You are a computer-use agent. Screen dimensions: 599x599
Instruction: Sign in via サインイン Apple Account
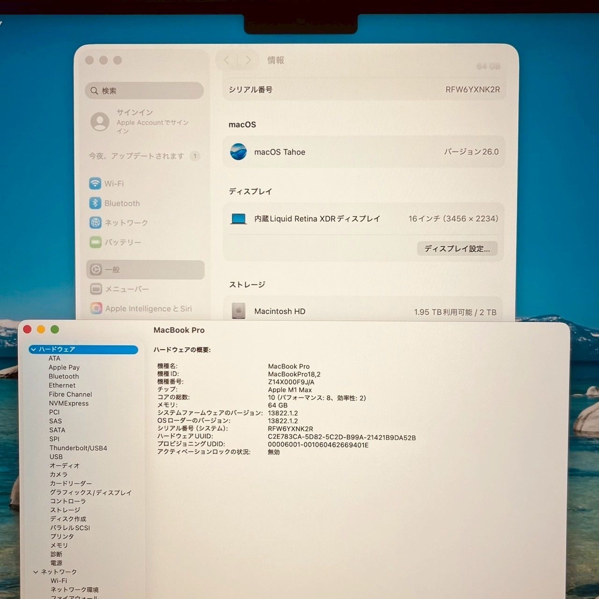pyautogui.click(x=140, y=121)
